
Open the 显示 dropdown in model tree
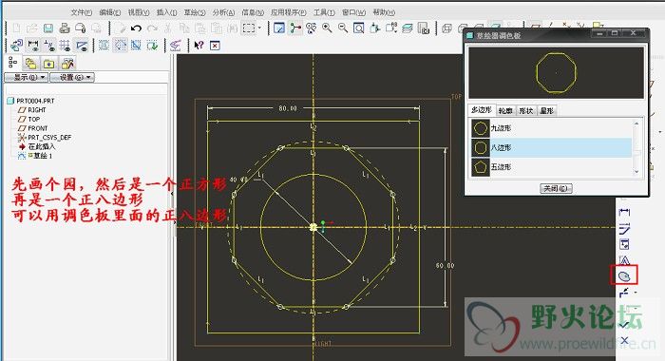pyautogui.click(x=27, y=77)
